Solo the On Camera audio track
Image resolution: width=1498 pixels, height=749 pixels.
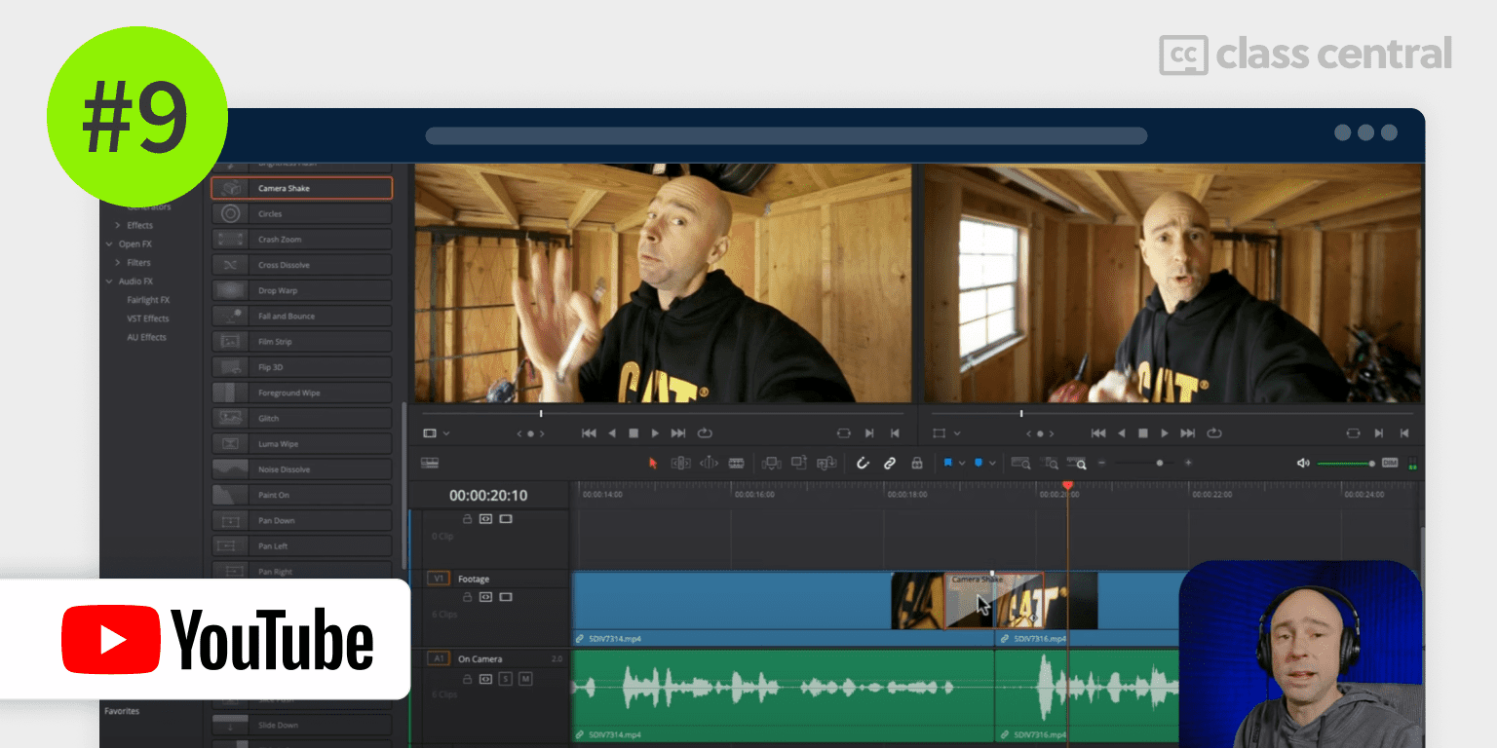coord(506,678)
